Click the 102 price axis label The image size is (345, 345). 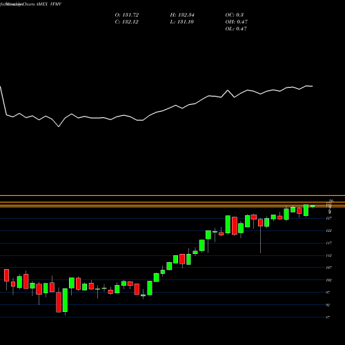coord(329,280)
